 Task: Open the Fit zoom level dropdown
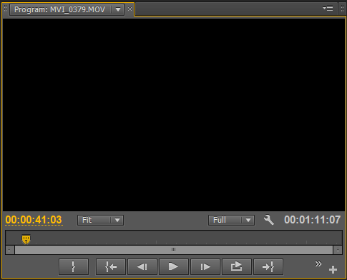pos(100,220)
